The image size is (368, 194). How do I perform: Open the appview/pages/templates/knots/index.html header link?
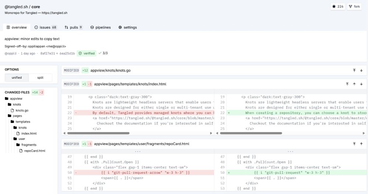click(x=130, y=84)
